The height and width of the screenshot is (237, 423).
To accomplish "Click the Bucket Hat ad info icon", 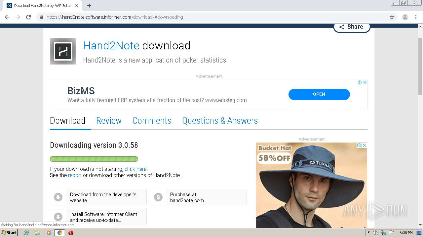I will tap(359, 145).
